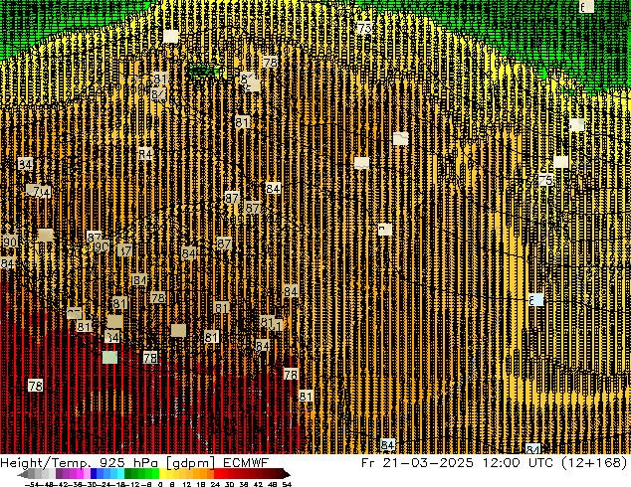
Task: Pick the cyan legend swatch near -18
Action: [120, 473]
